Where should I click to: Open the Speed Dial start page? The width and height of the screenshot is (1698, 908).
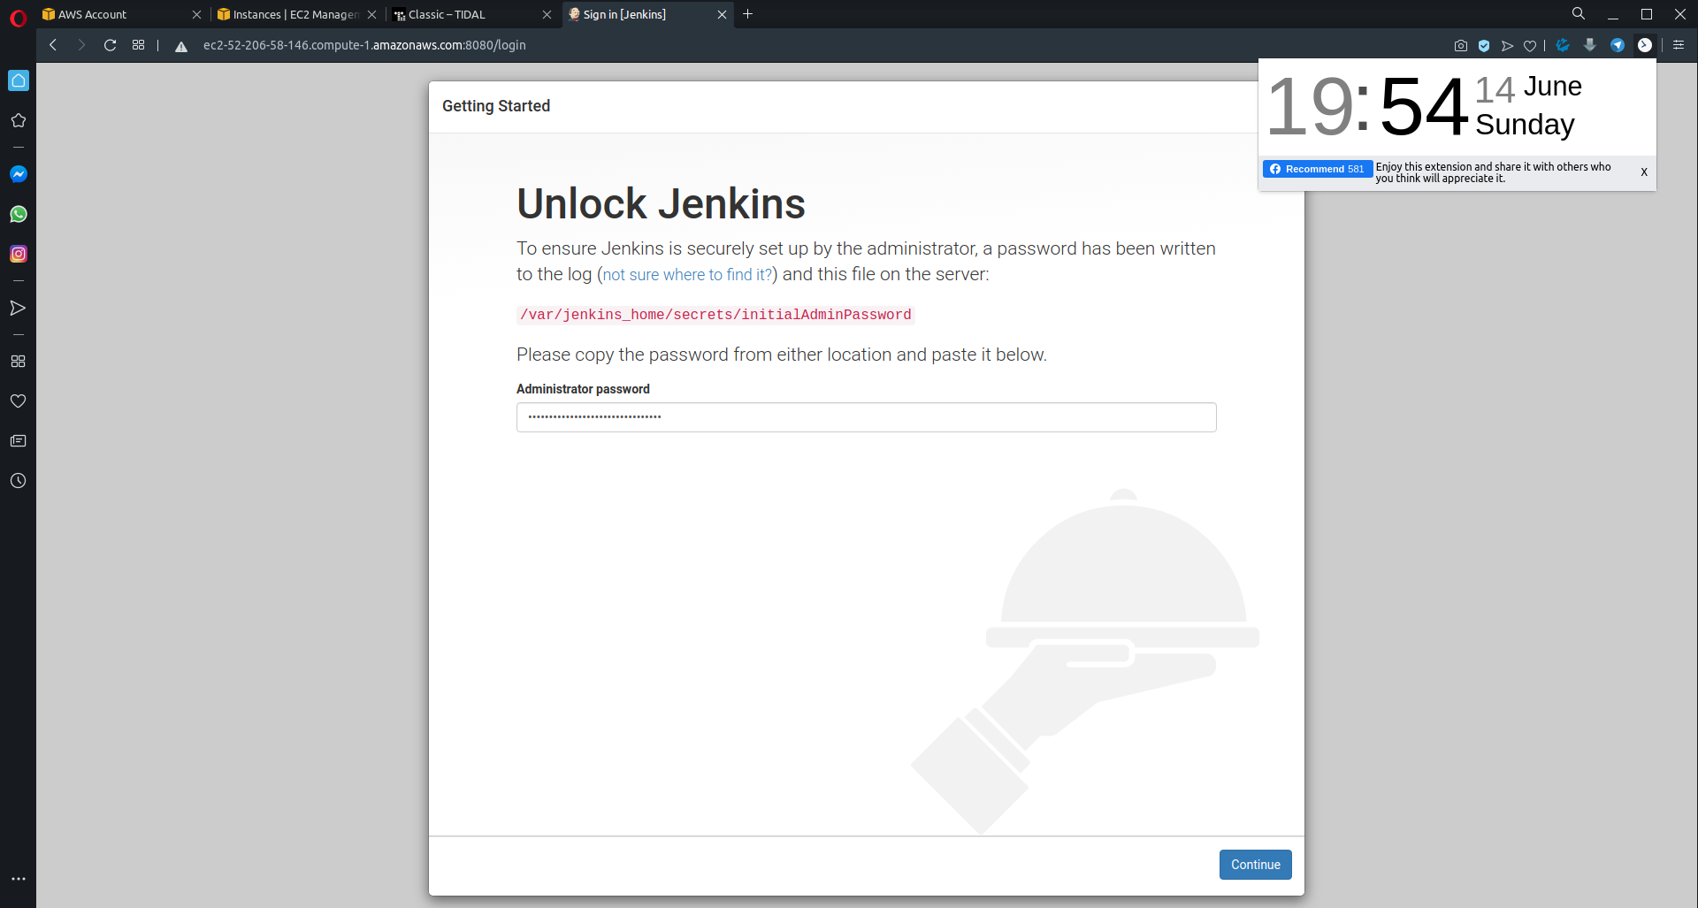click(x=138, y=45)
